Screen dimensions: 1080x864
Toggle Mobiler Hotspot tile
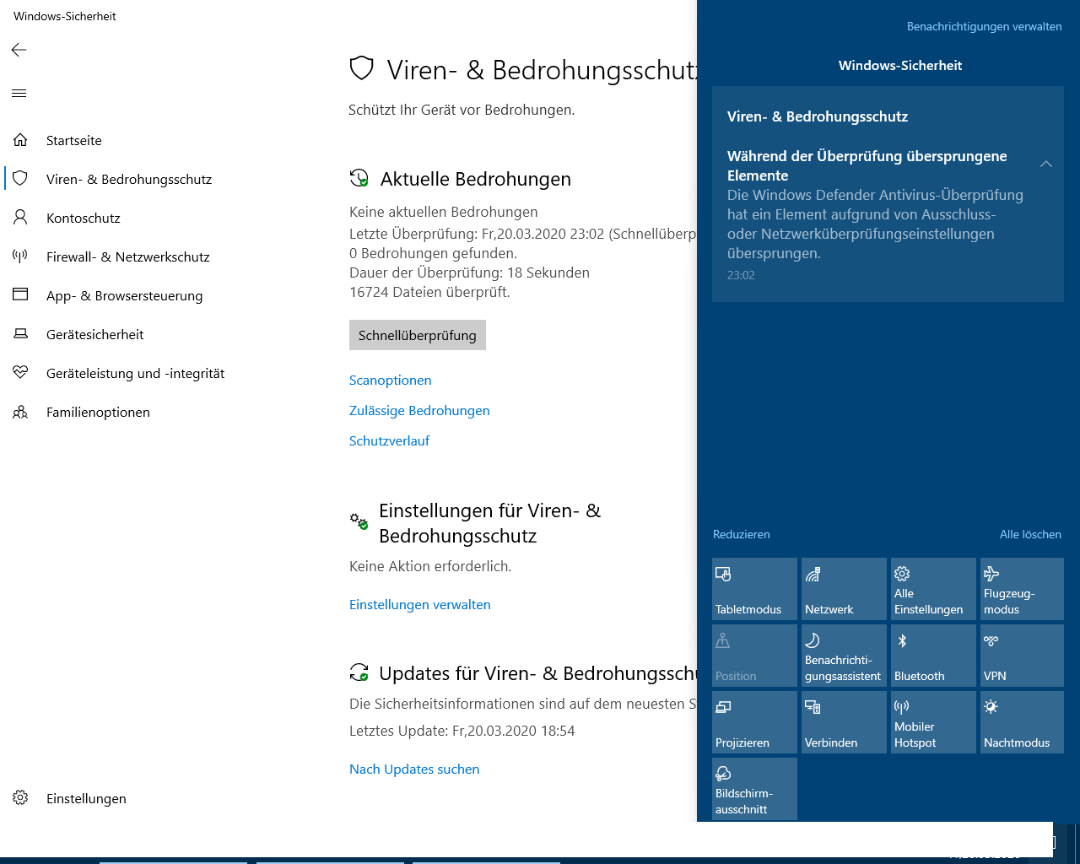coord(933,722)
